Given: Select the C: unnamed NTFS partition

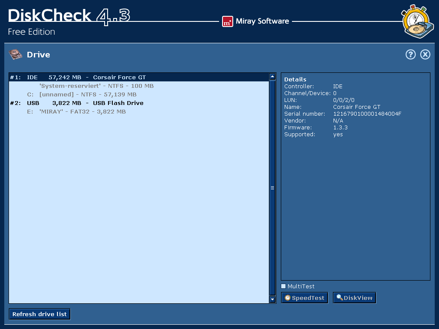Looking at the screenshot, I should tap(87, 95).
